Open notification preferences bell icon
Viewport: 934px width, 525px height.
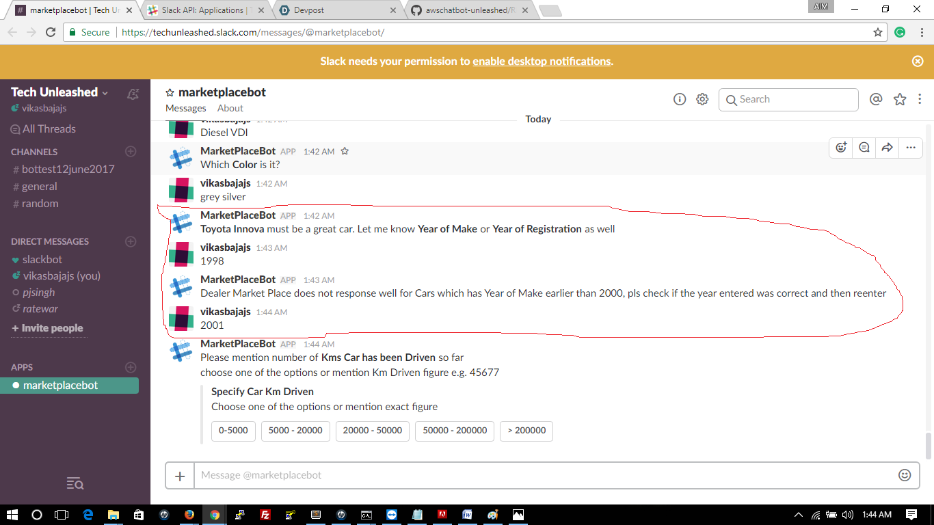[x=133, y=94]
